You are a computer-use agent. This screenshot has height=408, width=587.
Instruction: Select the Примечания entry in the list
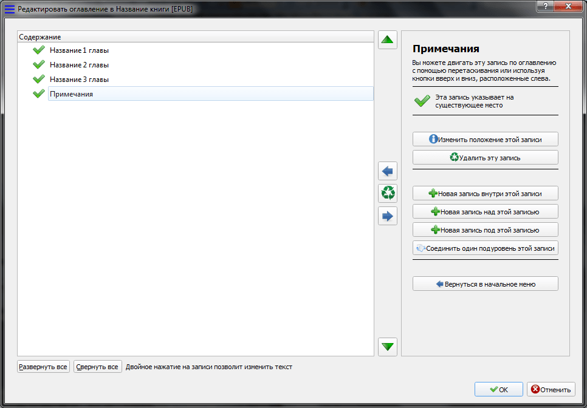point(71,94)
